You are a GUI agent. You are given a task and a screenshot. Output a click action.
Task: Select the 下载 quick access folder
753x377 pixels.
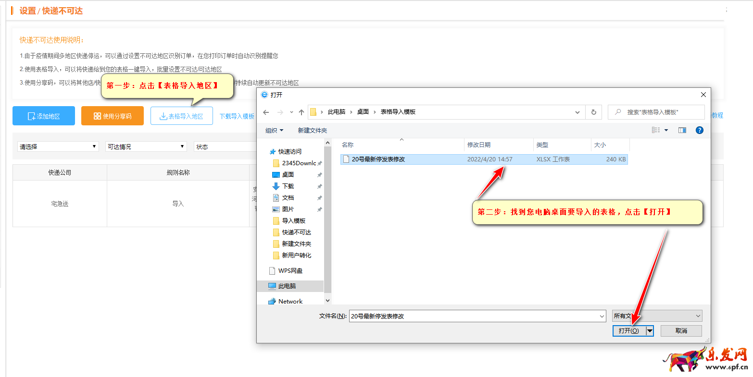pyautogui.click(x=288, y=186)
